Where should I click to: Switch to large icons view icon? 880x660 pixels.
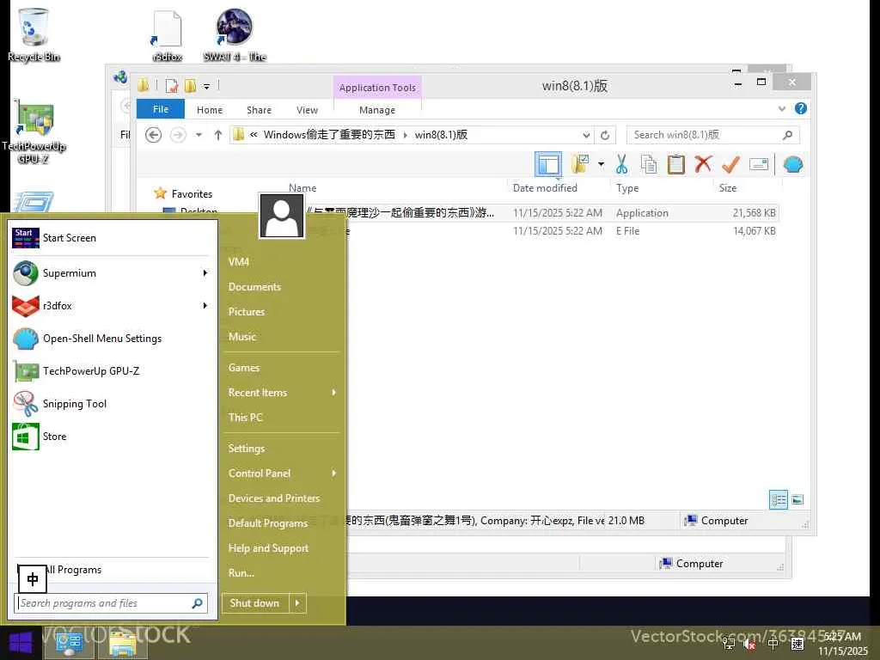[797, 499]
